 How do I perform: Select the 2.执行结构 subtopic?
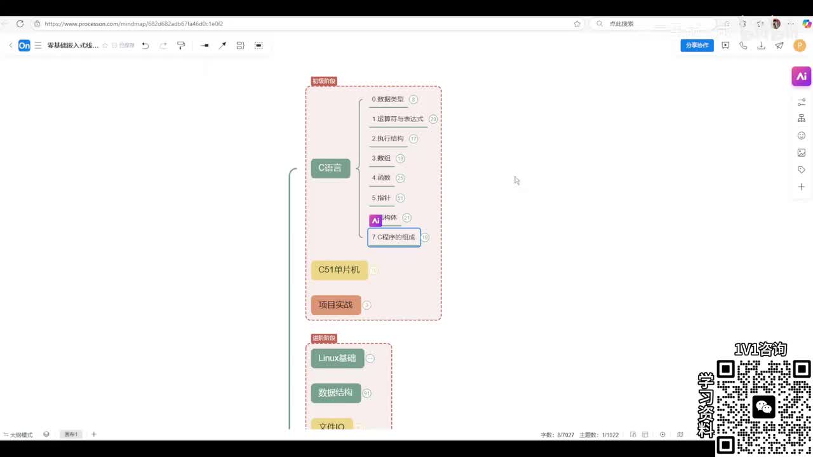(388, 139)
